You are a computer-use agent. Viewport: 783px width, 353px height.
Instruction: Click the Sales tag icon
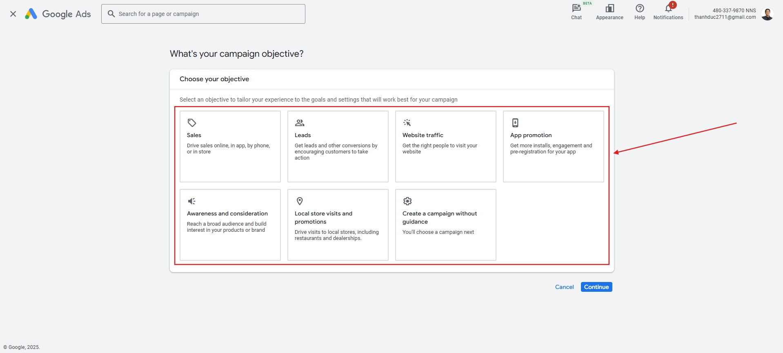point(192,123)
